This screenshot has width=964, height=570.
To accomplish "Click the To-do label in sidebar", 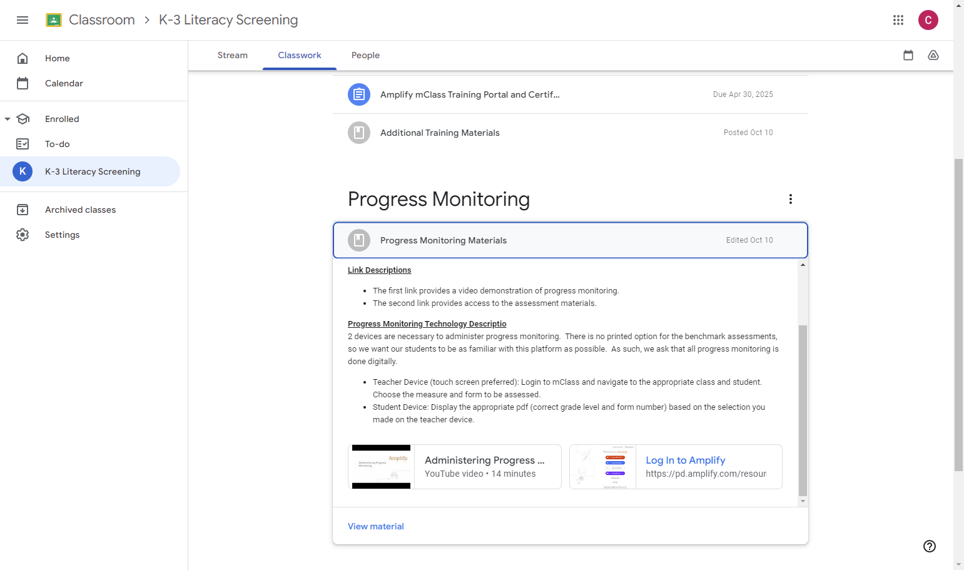I will tap(58, 144).
